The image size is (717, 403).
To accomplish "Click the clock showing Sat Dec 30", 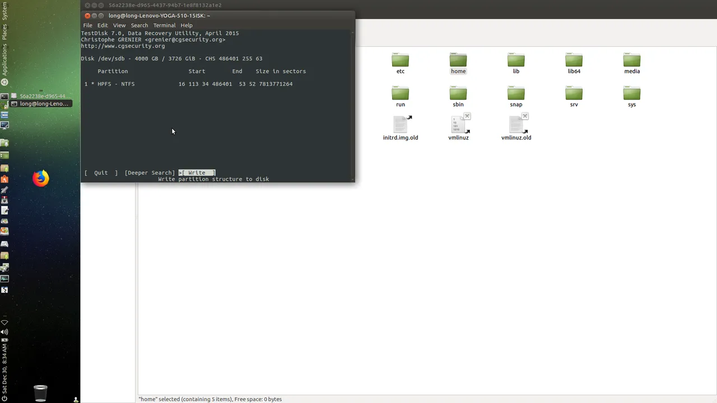I will tap(4, 369).
